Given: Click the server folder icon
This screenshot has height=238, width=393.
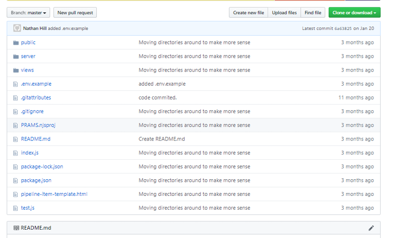Looking at the screenshot, I should click(x=16, y=56).
